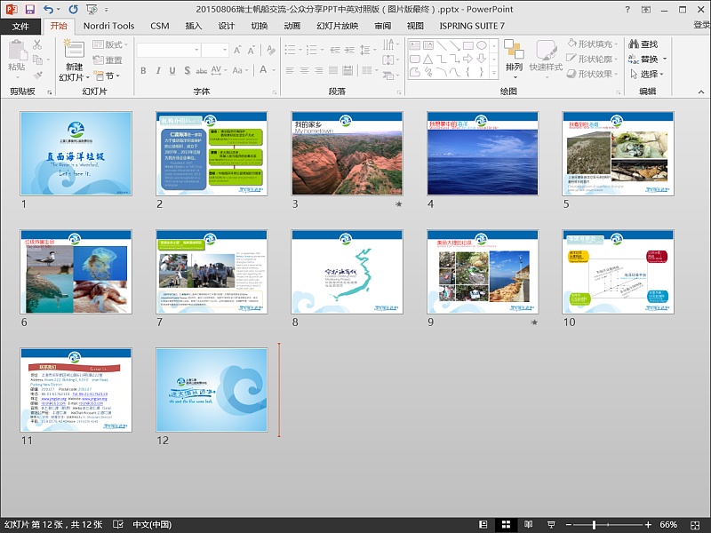Open the Layout (版式) dropdown
This screenshot has height=533, width=711.
[110, 44]
